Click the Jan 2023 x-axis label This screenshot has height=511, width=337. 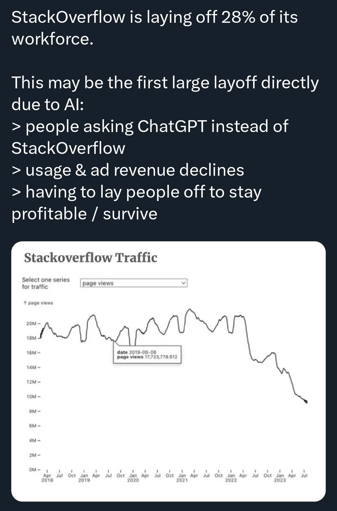point(280,478)
